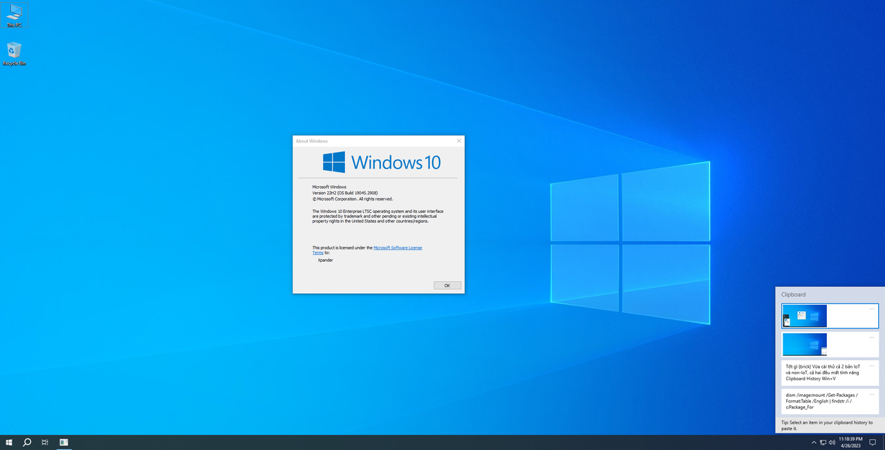Open the taskbar clock and date
This screenshot has height=450, width=885.
(x=850, y=442)
